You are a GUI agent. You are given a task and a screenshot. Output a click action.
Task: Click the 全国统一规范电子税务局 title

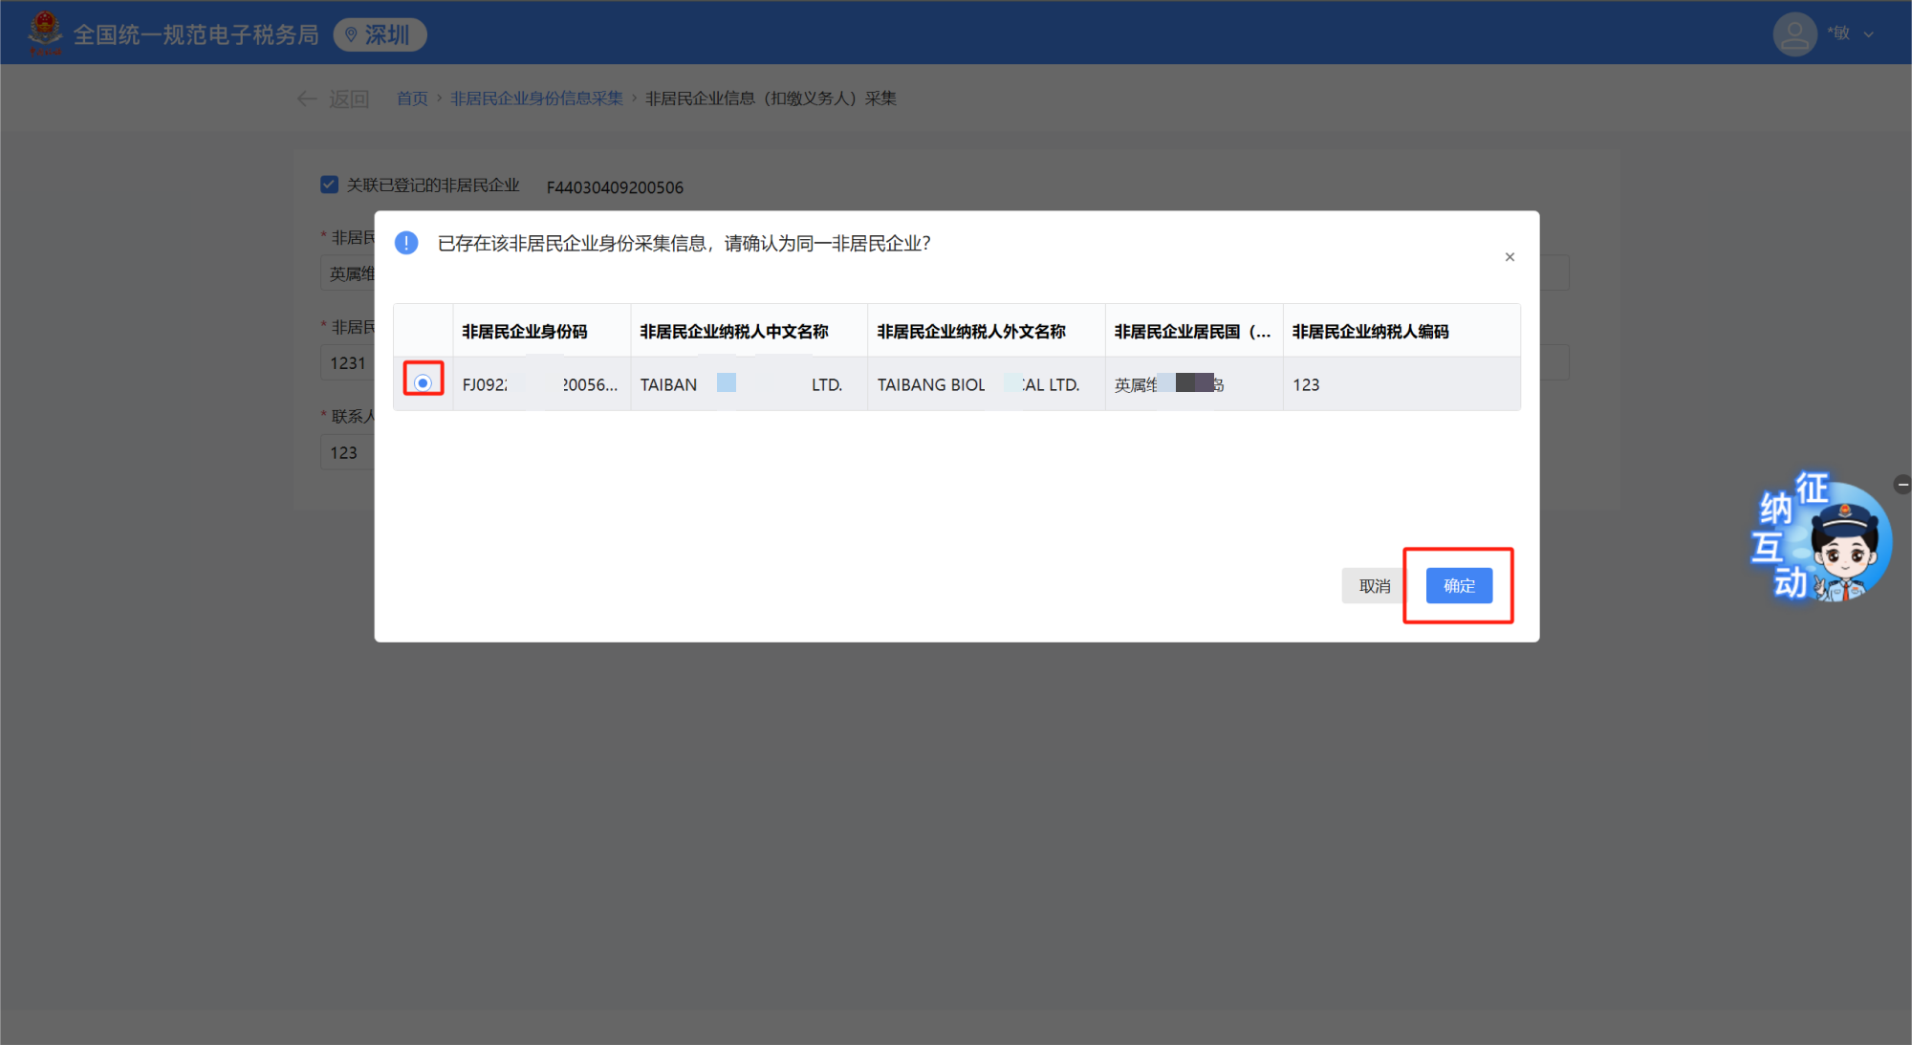196,35
